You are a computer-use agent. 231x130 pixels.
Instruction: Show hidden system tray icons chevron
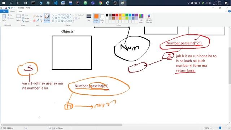point(188,3)
